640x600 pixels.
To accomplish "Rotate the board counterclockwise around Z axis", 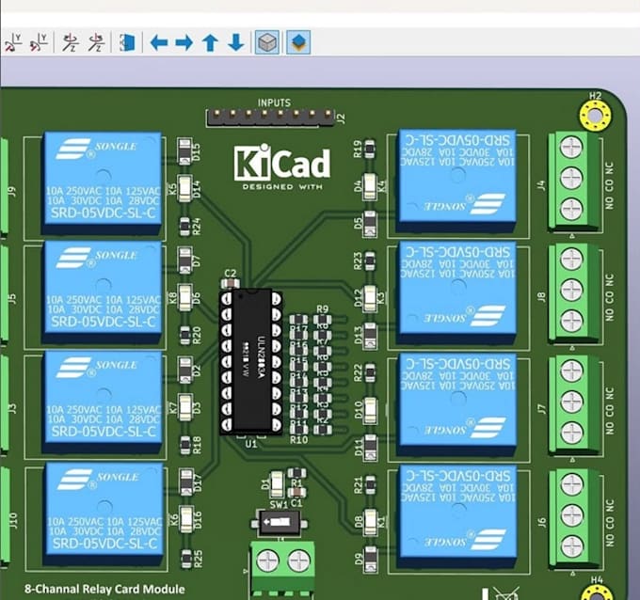I will 96,42.
